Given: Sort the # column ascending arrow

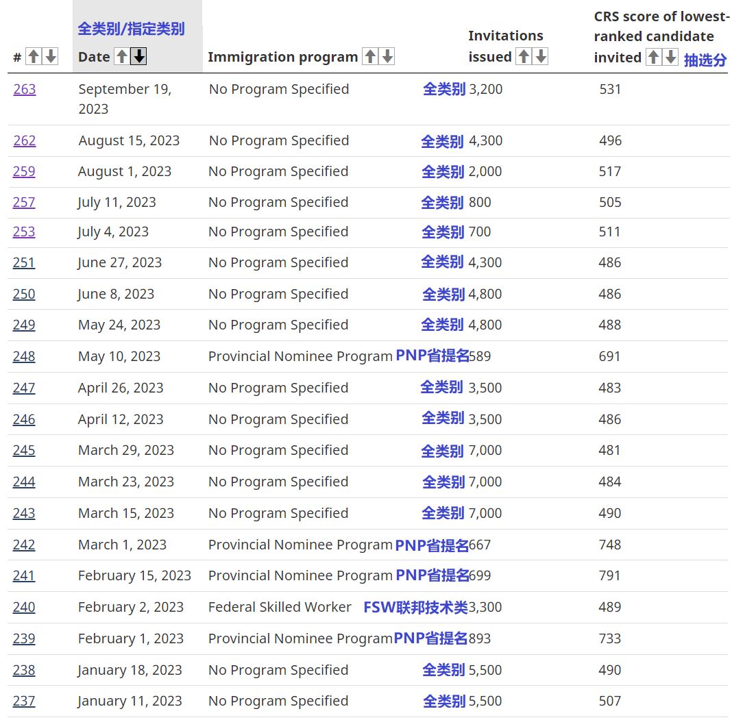Looking at the screenshot, I should click(x=33, y=56).
